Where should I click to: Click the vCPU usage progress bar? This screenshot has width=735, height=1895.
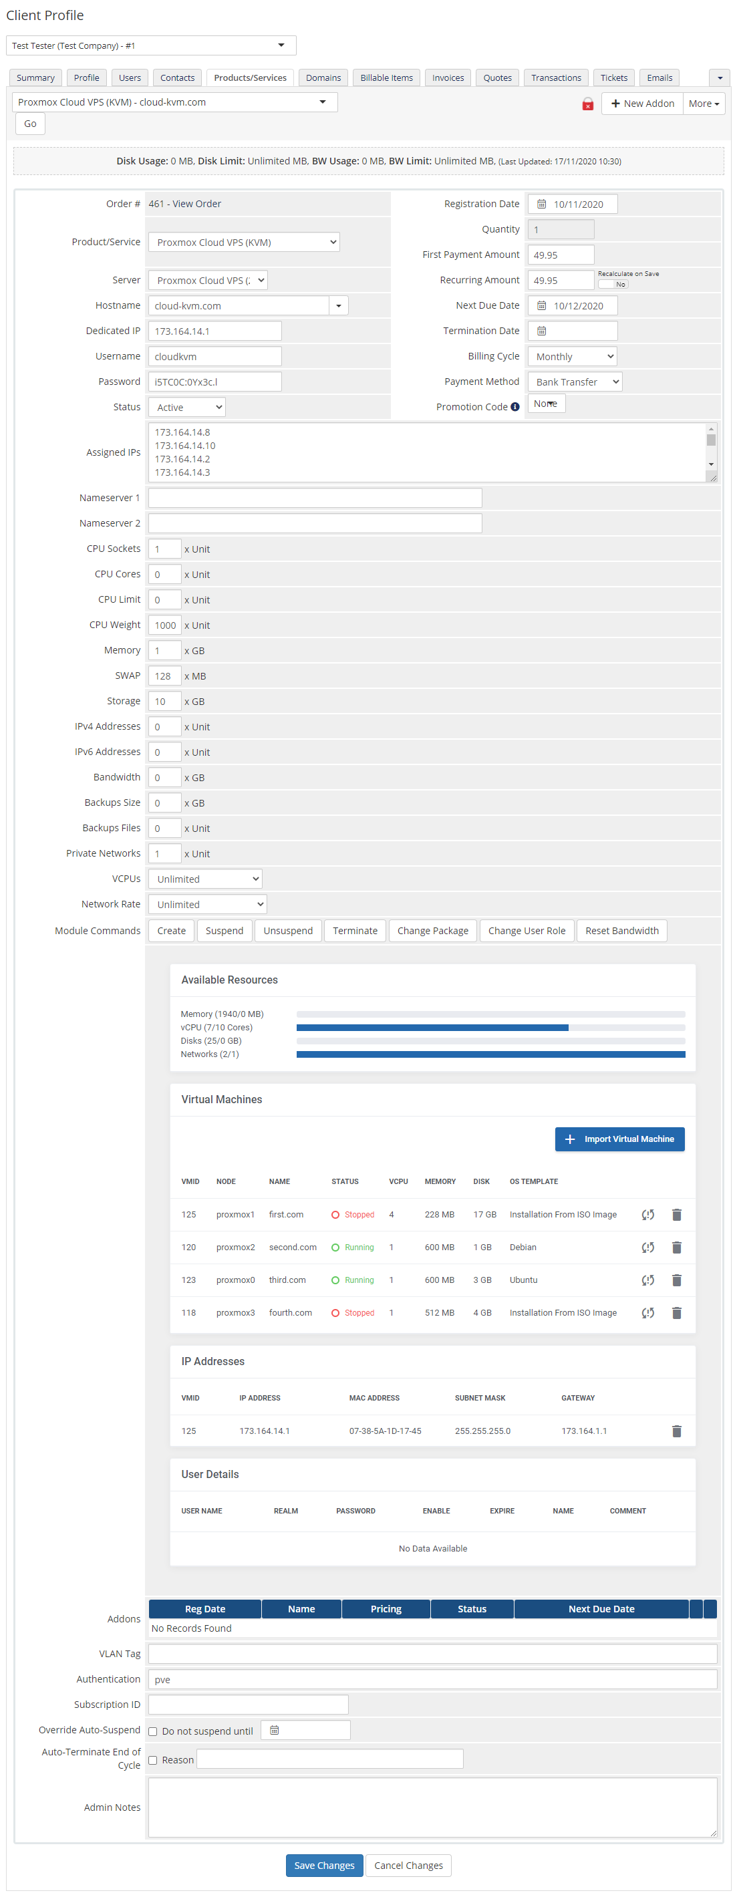click(x=490, y=1028)
